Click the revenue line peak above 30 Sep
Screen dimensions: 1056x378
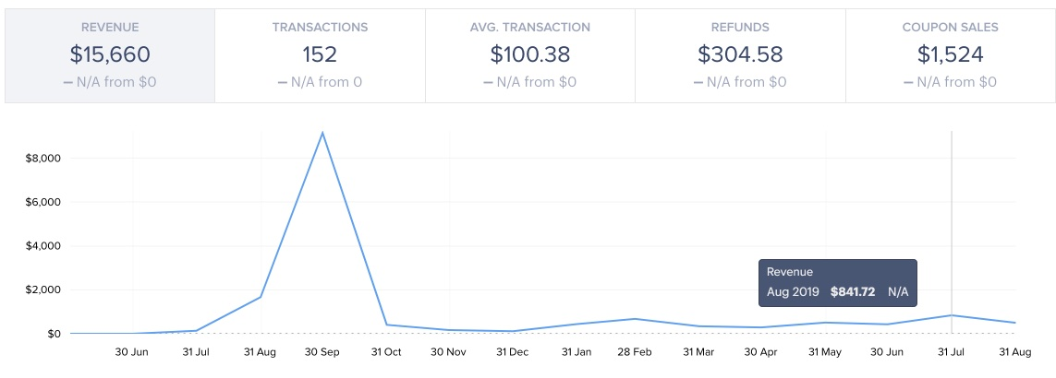click(x=322, y=133)
